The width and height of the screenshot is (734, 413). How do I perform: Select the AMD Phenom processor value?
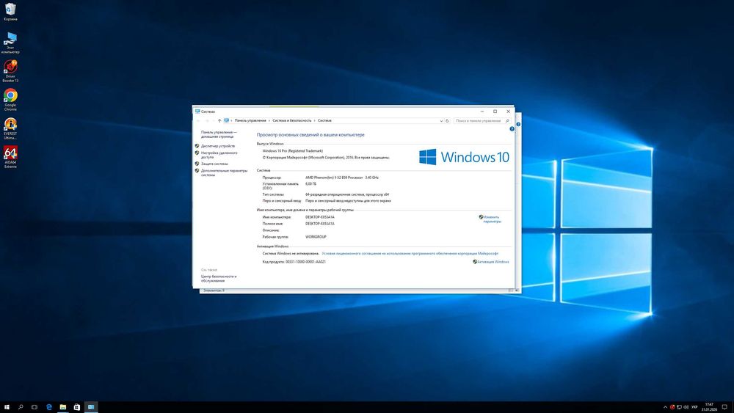coord(342,178)
